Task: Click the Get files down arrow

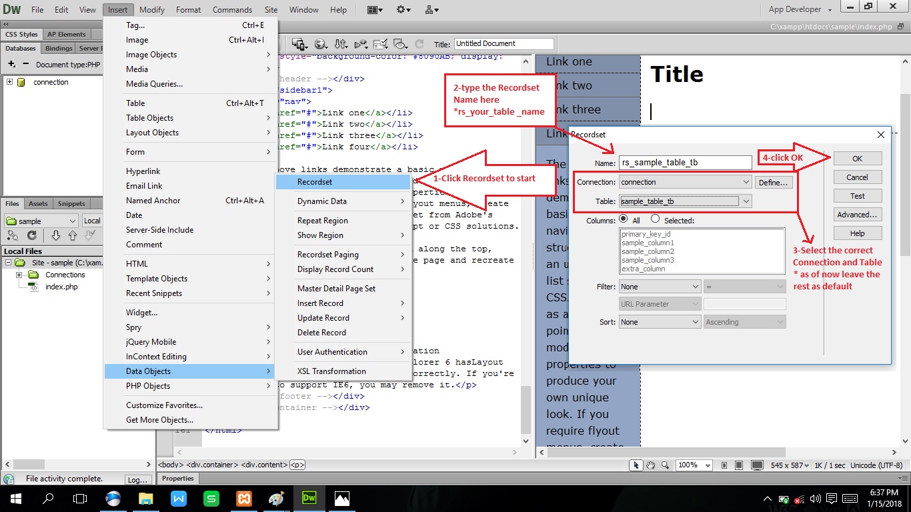Action: click(x=56, y=235)
